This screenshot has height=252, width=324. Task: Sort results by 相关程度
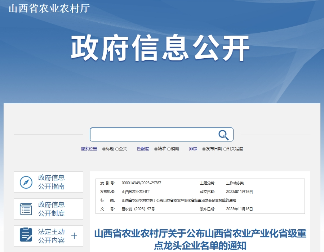click(x=225, y=149)
